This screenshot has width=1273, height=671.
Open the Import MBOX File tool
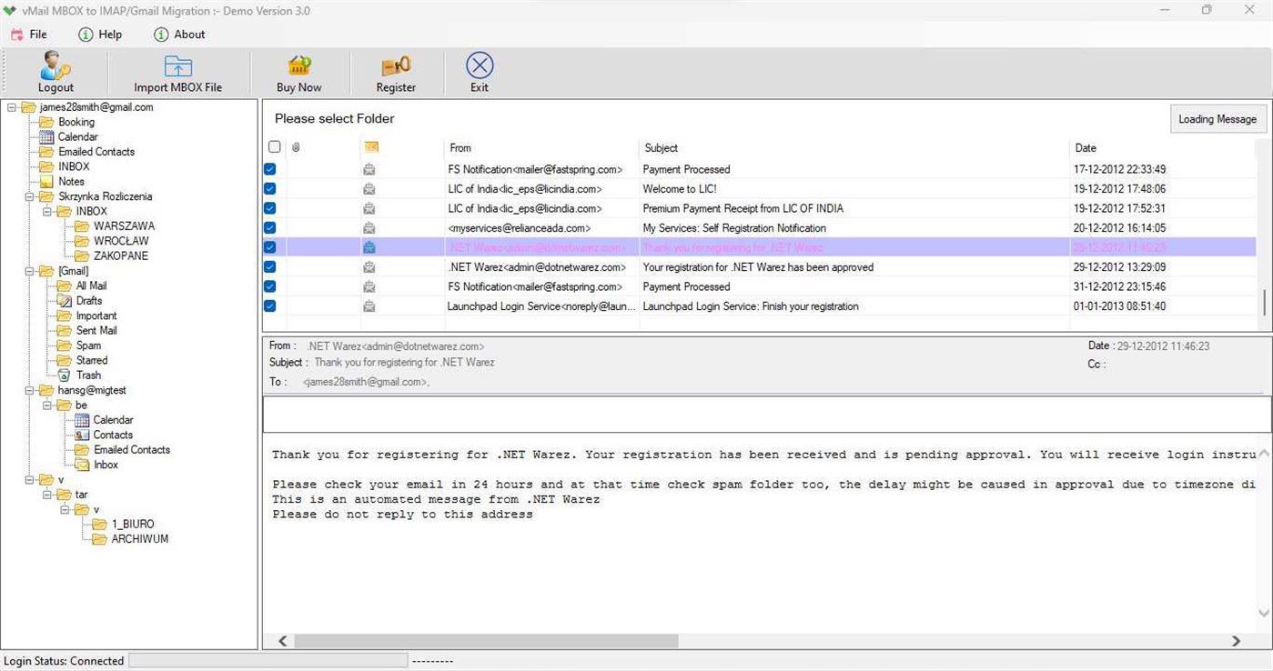177,65
